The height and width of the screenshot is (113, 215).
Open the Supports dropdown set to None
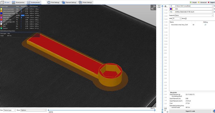coord(194,15)
